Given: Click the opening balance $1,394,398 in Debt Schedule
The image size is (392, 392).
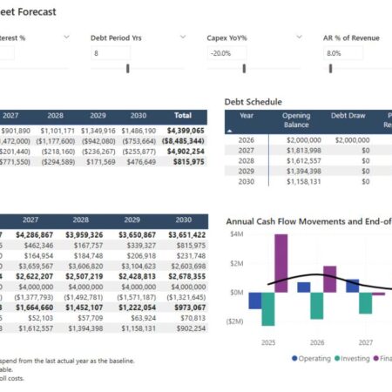Looking at the screenshot, I should 304,172.
